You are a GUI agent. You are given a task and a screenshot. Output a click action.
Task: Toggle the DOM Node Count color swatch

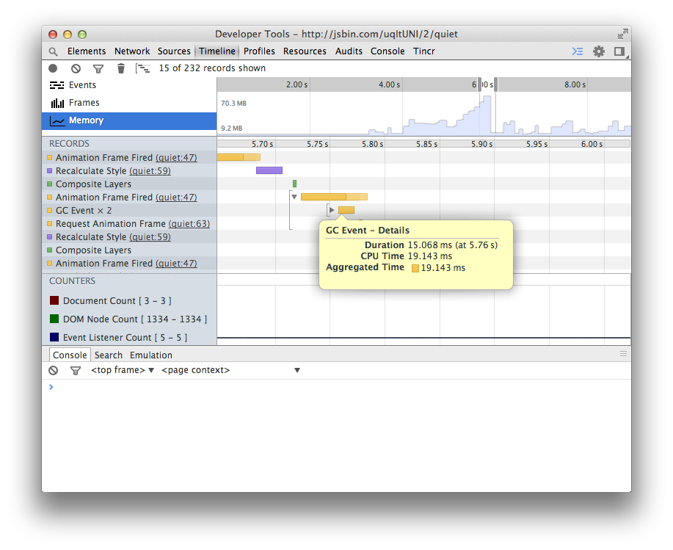(x=54, y=319)
